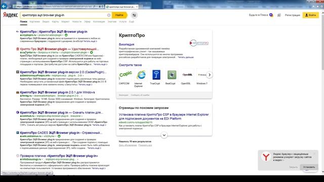Click Читать дальше in КриптоПро card
The image size is (324, 182).
point(186,57)
